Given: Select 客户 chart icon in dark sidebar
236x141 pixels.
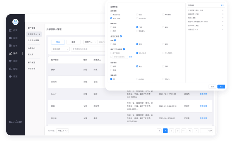Looking at the screenshot, I should 10,53.
